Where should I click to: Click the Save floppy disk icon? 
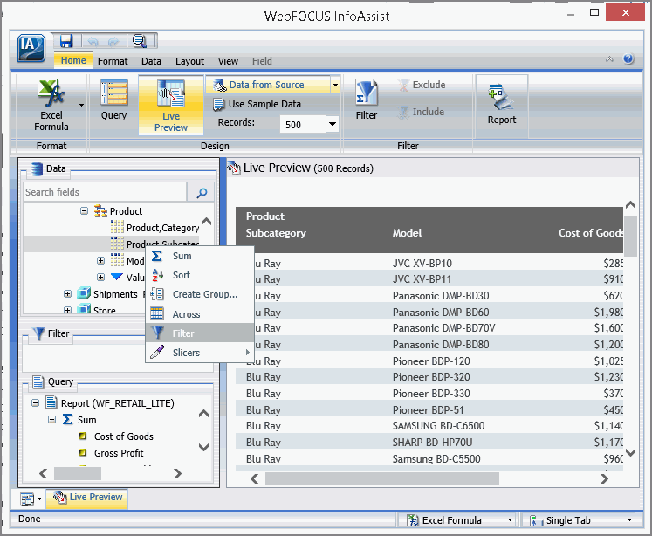pos(66,41)
